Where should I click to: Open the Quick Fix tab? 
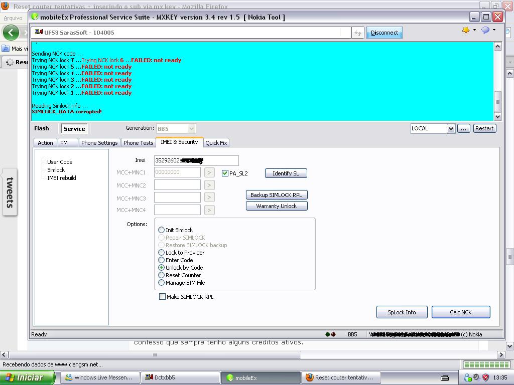216,143
